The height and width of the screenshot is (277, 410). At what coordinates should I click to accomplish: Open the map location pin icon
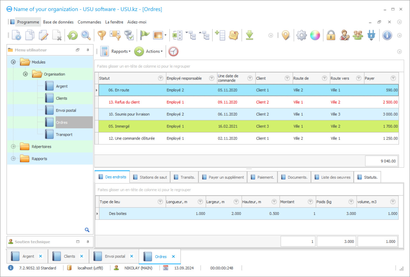[x=286, y=35]
